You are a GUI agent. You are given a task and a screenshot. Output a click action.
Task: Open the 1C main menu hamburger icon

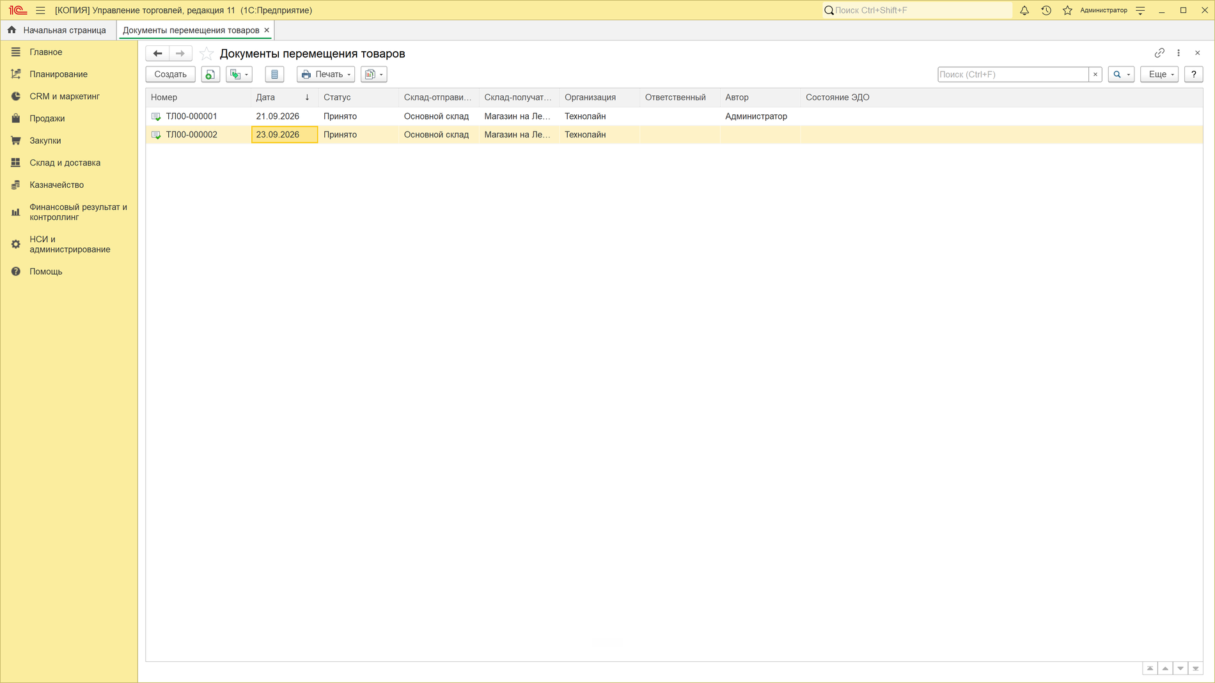tap(40, 10)
